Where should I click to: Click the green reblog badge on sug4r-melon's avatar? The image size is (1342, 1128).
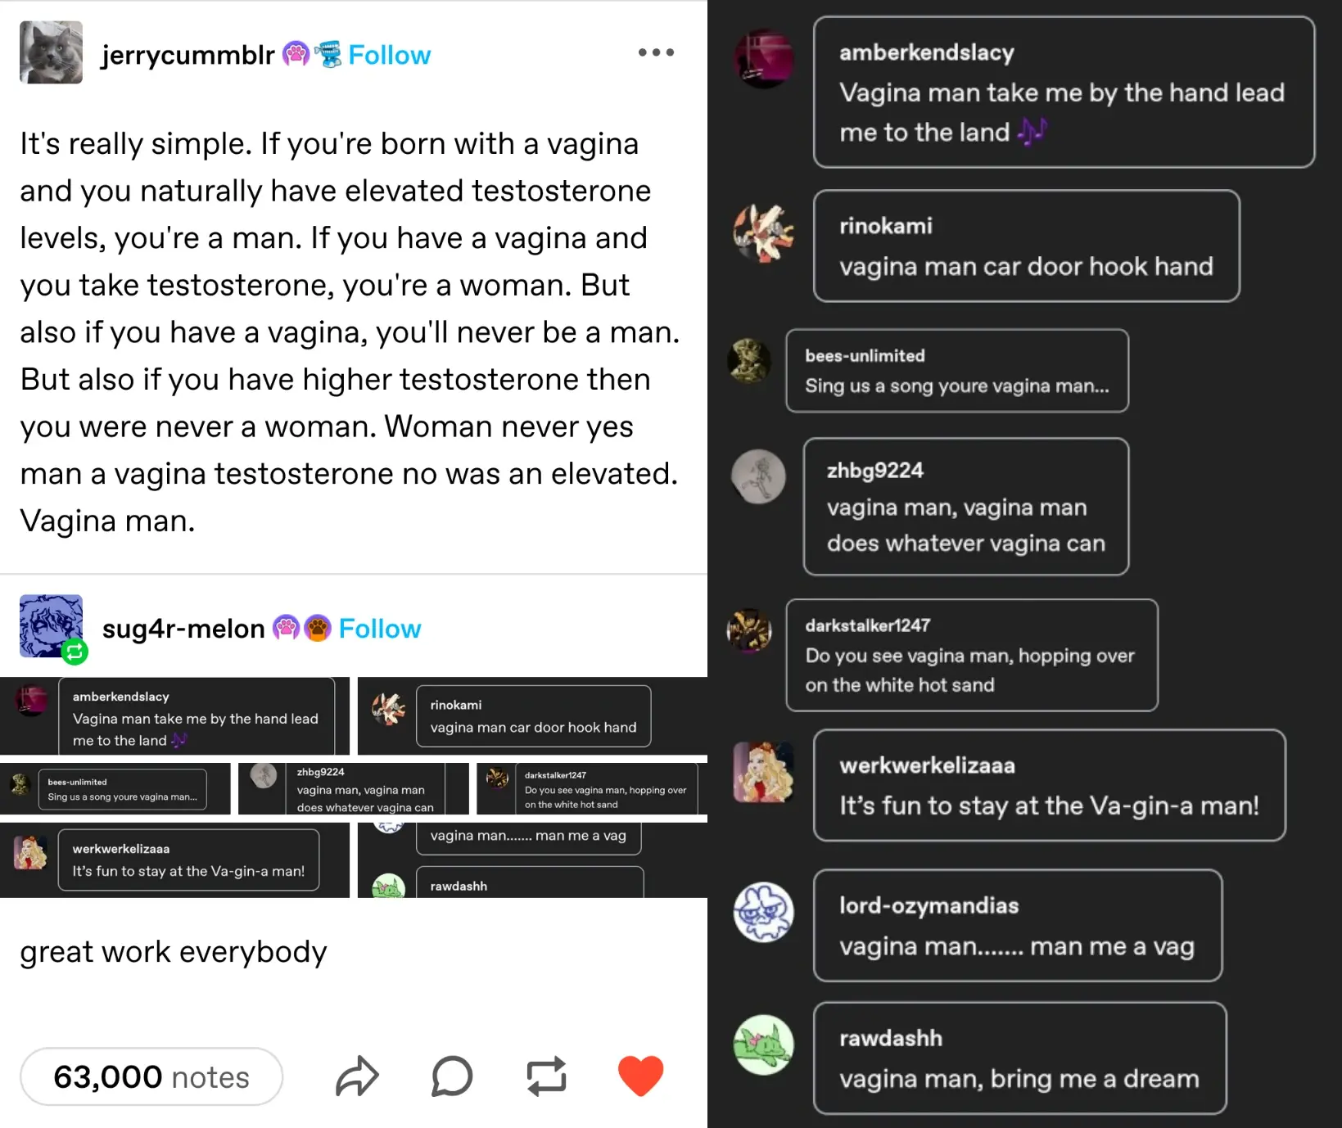pos(75,652)
